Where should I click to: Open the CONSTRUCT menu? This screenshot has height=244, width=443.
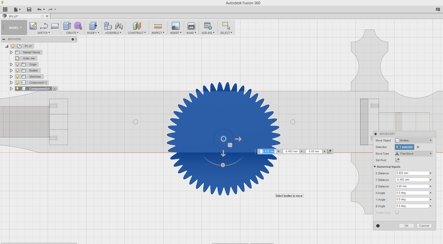tap(137, 33)
